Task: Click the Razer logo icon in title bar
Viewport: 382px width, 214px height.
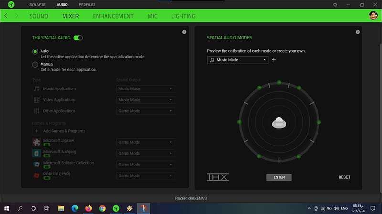Action: pos(7,5)
